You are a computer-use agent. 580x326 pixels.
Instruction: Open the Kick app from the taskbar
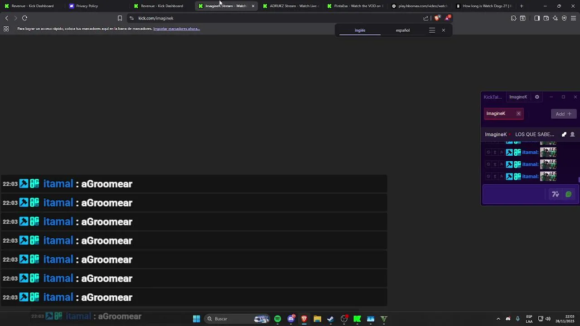[x=357, y=319]
